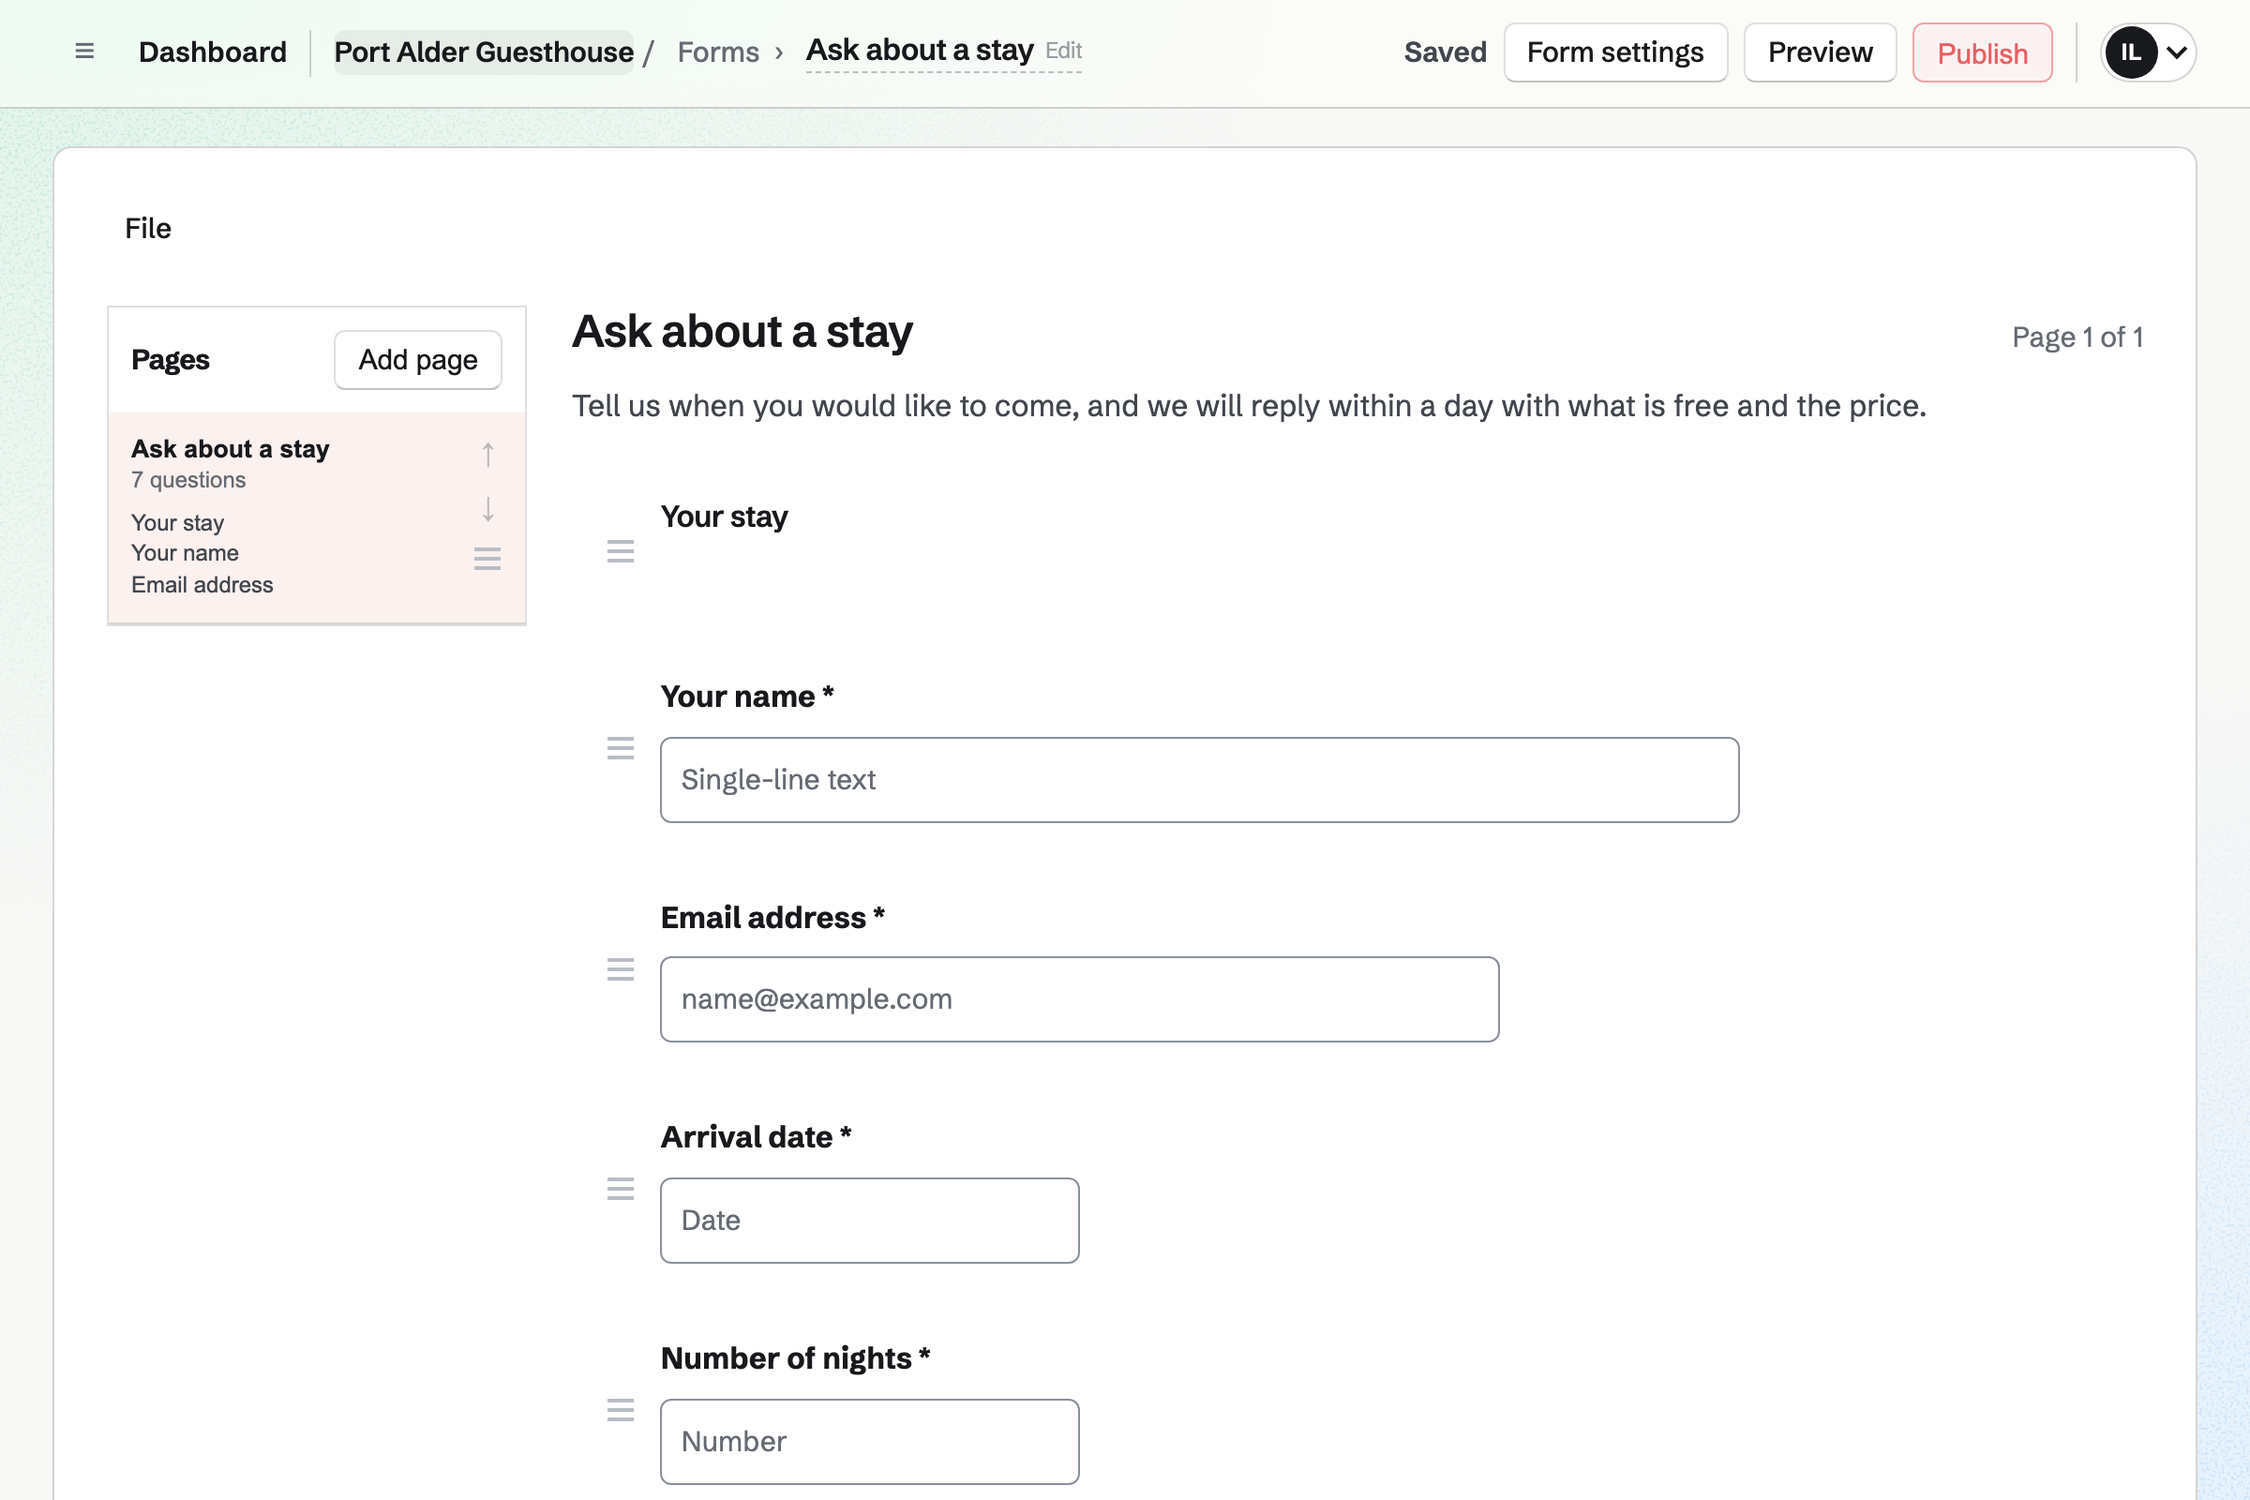
Task: Click the drag handle beside Your stay
Action: 621,551
